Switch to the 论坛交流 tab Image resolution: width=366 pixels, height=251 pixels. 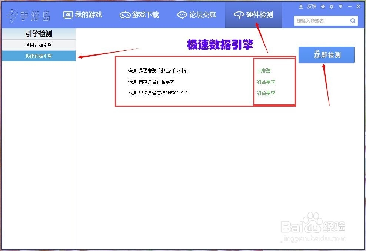tap(197, 15)
